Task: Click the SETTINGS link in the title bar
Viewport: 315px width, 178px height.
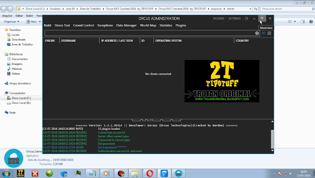Action: click(x=234, y=19)
